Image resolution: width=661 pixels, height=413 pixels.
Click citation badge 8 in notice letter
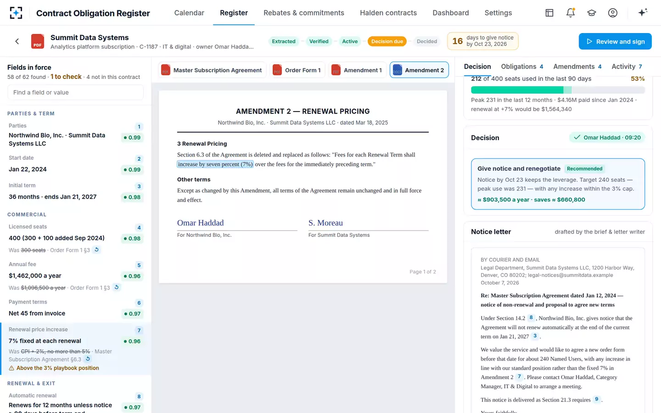click(x=531, y=318)
